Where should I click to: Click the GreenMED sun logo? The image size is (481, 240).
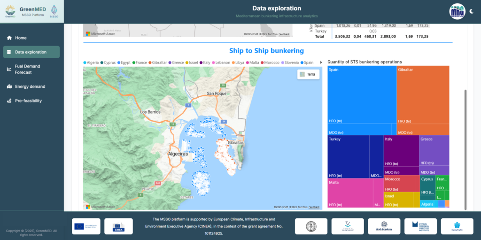(10, 10)
